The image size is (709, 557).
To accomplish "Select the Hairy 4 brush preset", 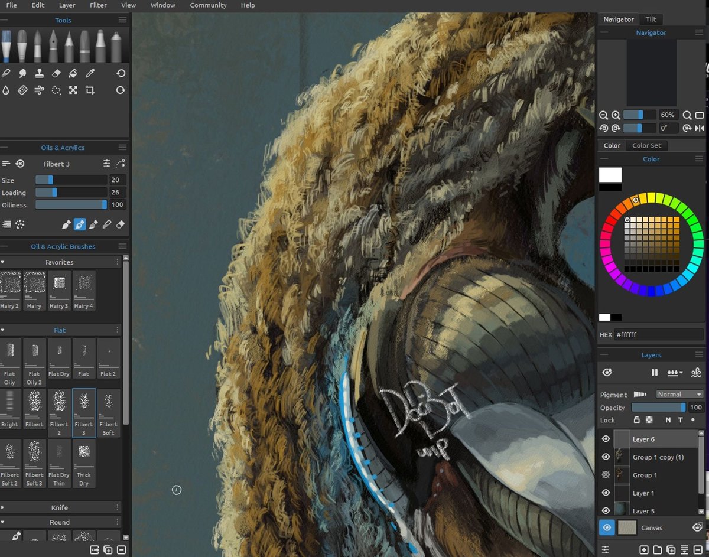I will 83,289.
